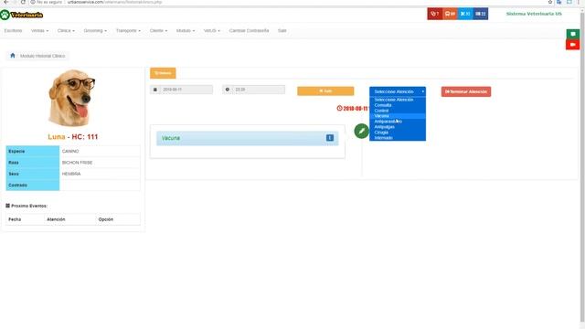This screenshot has height=329, width=585.
Task: Click the date input field
Action: (186, 90)
